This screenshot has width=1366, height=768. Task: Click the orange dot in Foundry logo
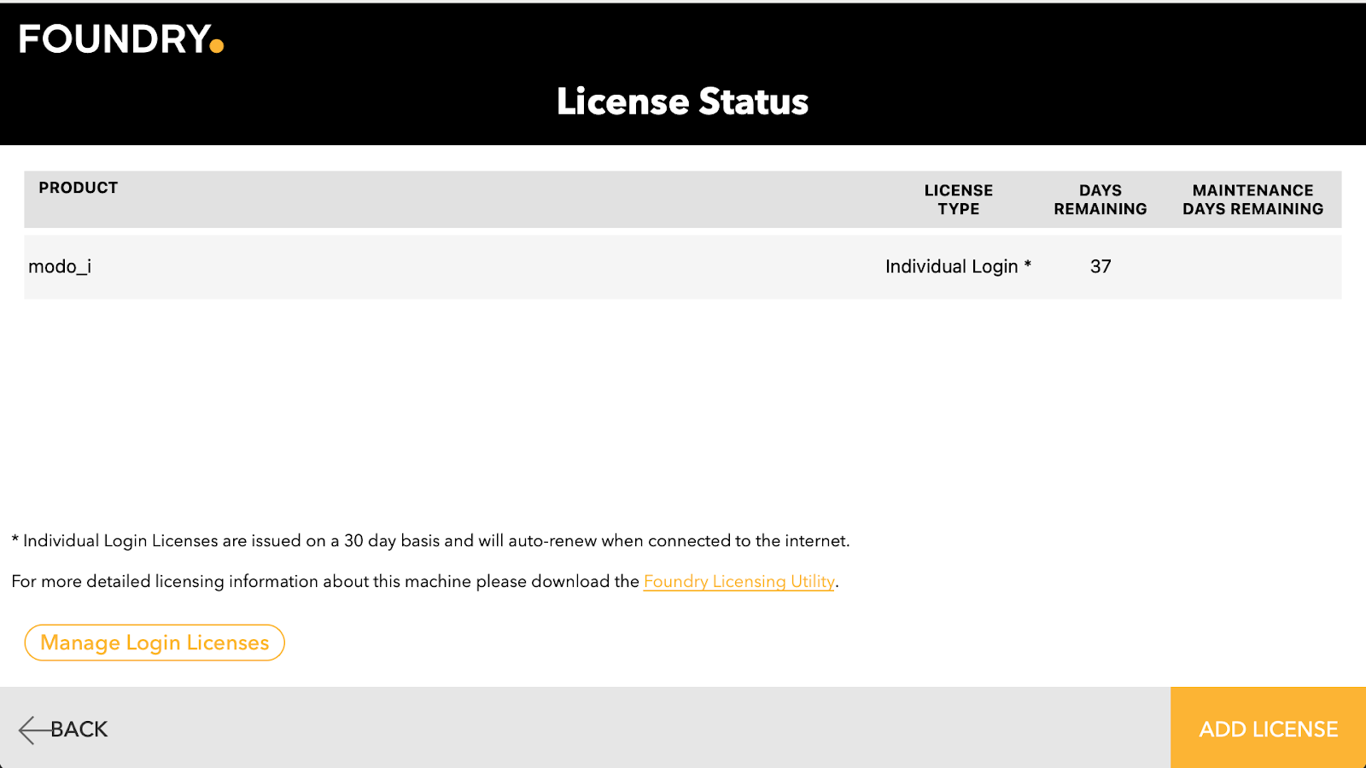click(217, 46)
